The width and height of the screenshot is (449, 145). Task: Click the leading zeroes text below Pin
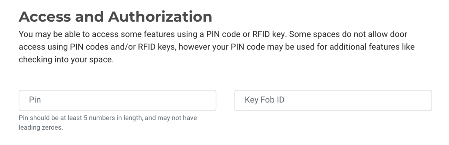tap(41, 127)
